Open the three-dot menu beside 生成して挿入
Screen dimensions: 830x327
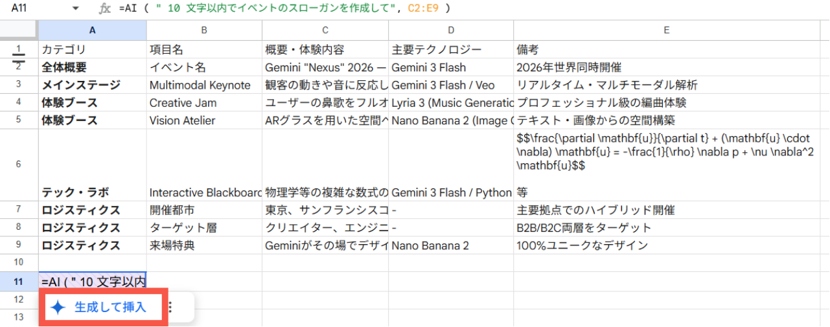[x=171, y=308]
